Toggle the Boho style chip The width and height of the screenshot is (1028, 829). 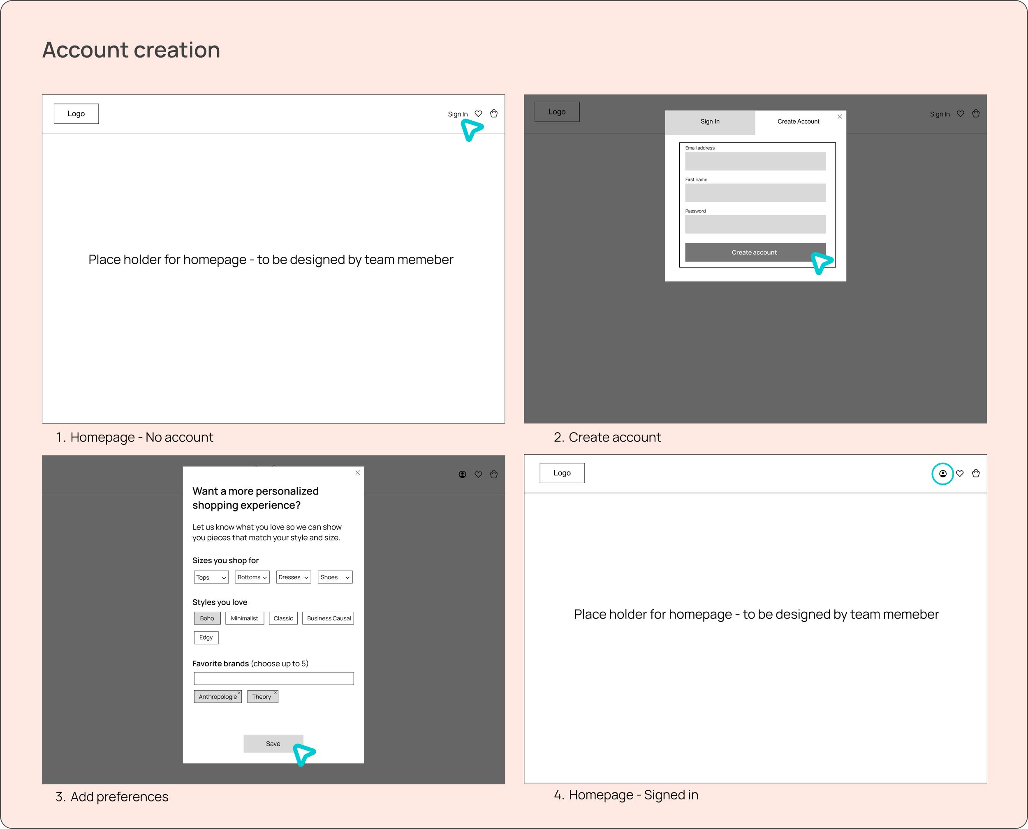click(207, 618)
